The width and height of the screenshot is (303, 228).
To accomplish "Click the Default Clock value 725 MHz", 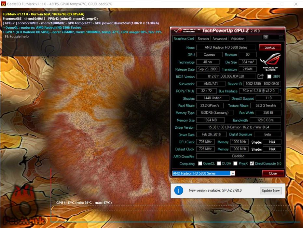I will [205, 149].
